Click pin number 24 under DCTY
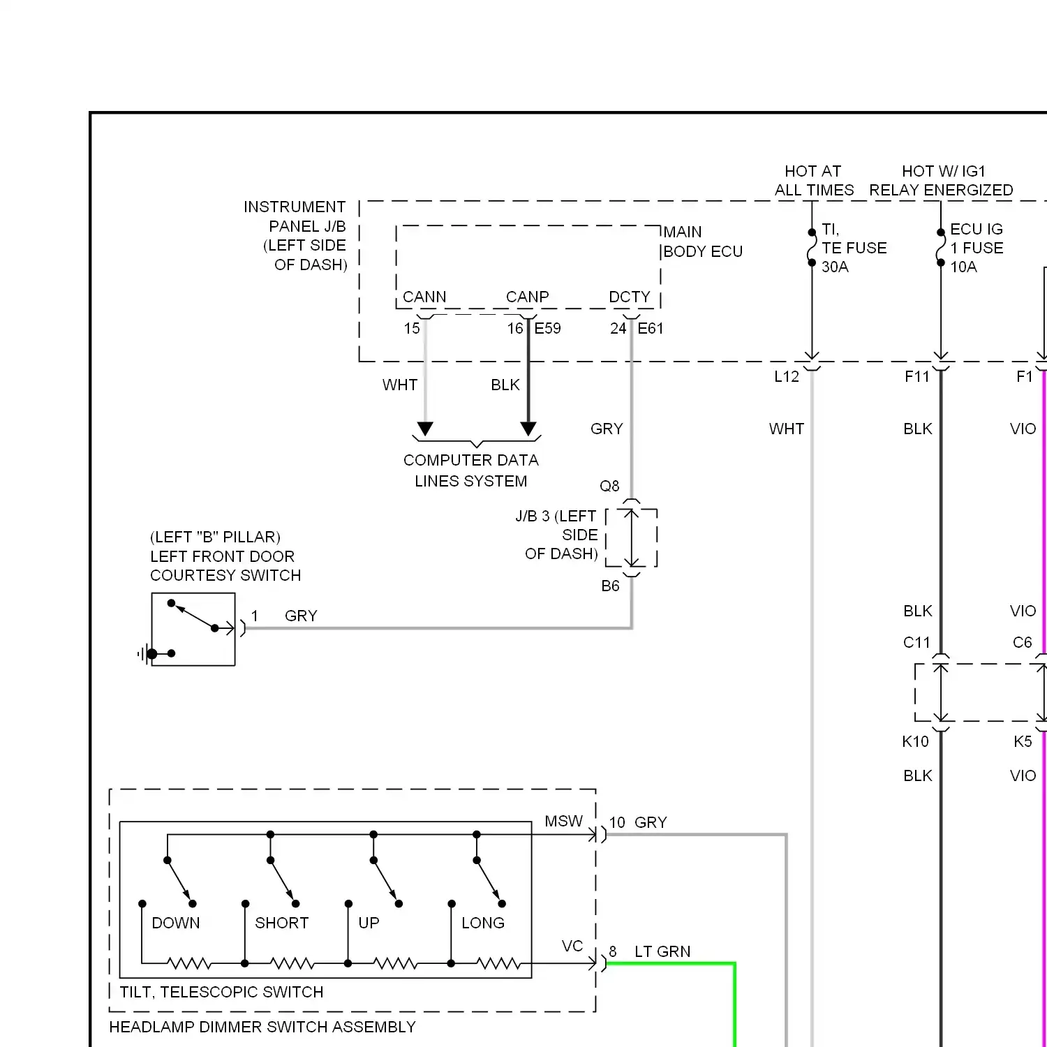 coord(618,328)
